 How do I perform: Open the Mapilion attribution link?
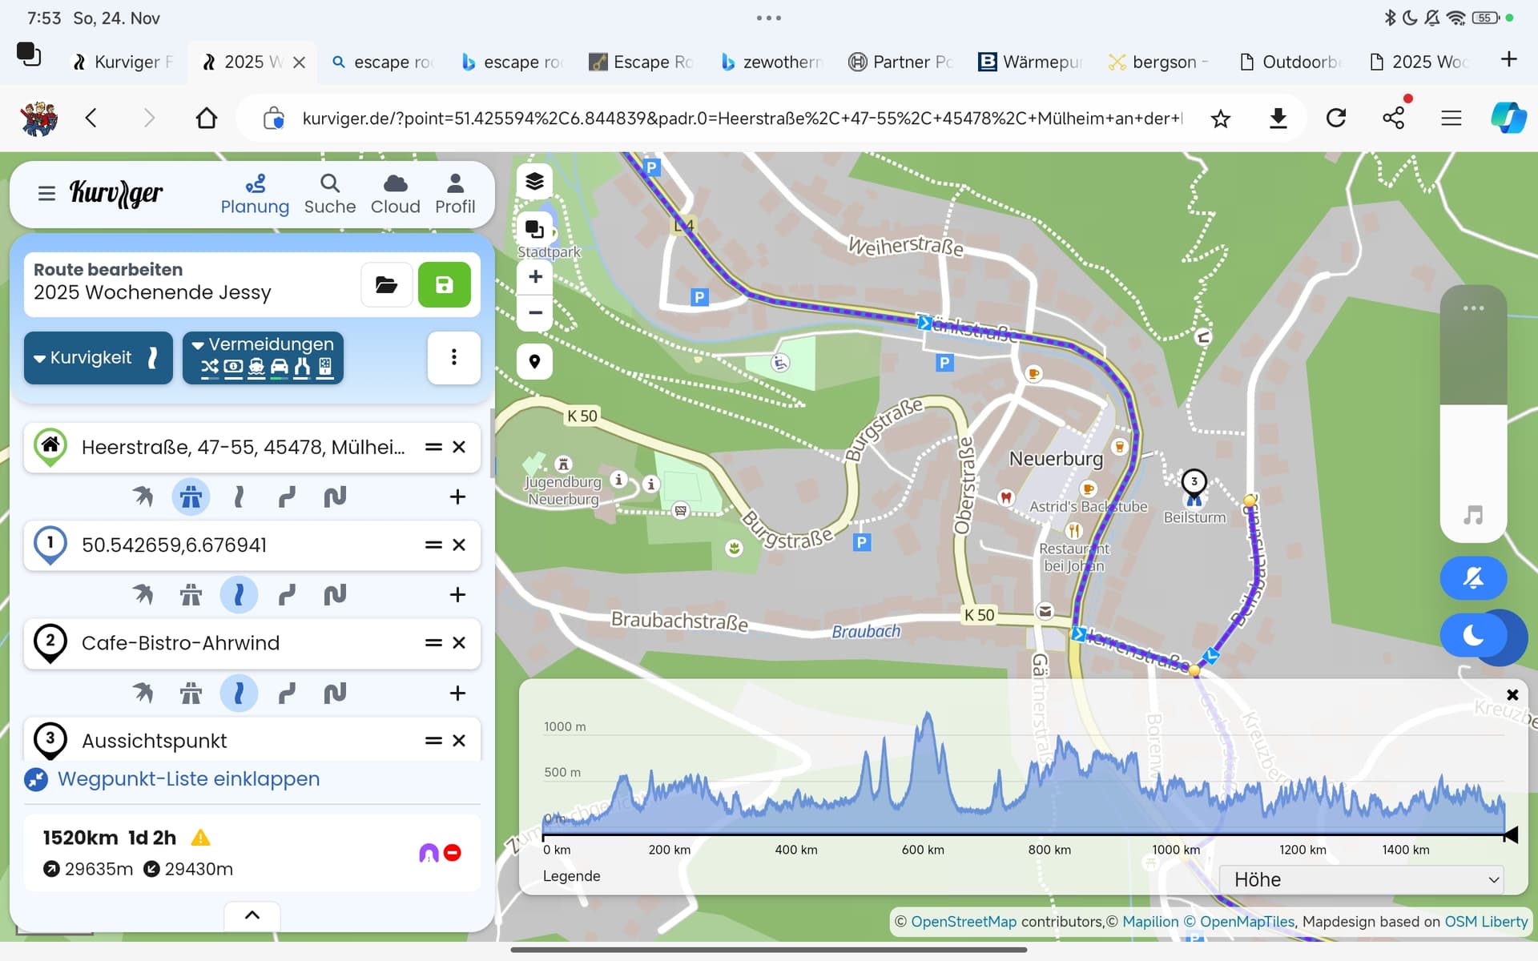[x=1150, y=922]
